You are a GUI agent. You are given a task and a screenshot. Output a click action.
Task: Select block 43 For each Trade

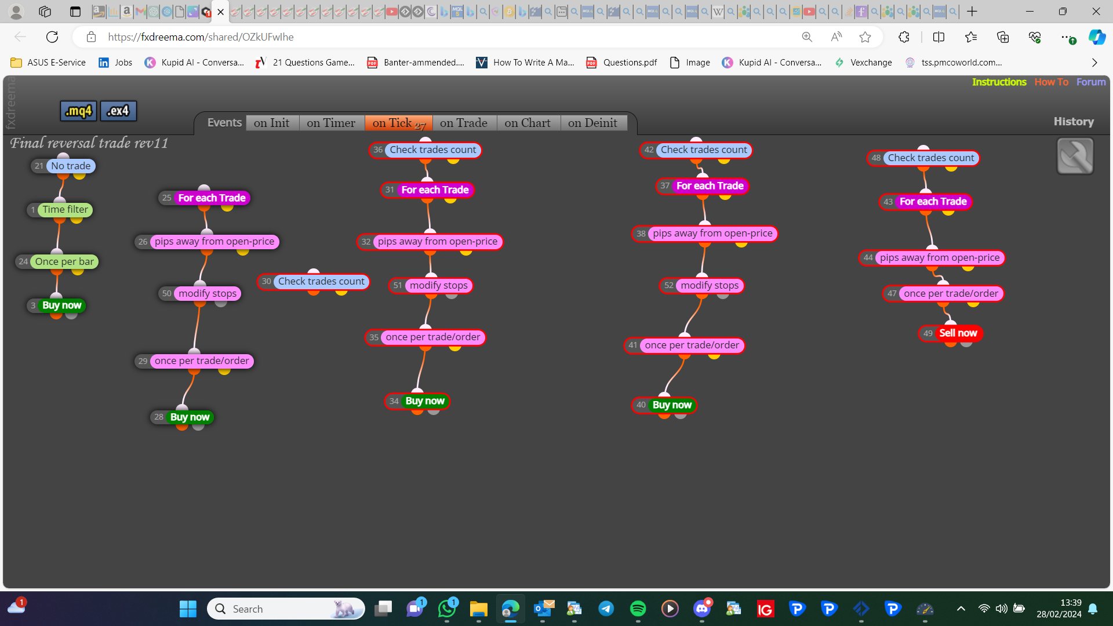point(926,202)
